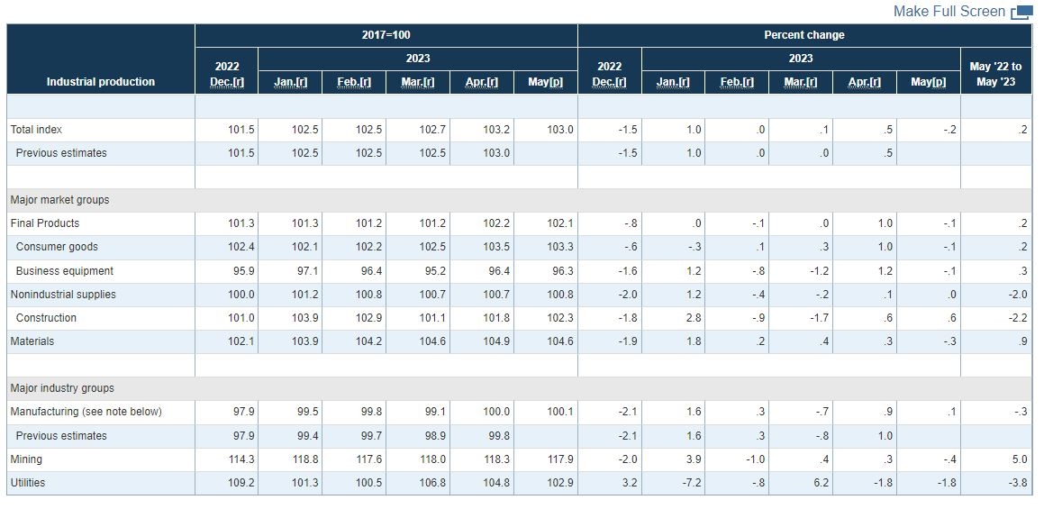Viewport: 1044px width, 509px height.
Task: Click the full screen icon at top right
Action: pyautogui.click(x=1021, y=12)
